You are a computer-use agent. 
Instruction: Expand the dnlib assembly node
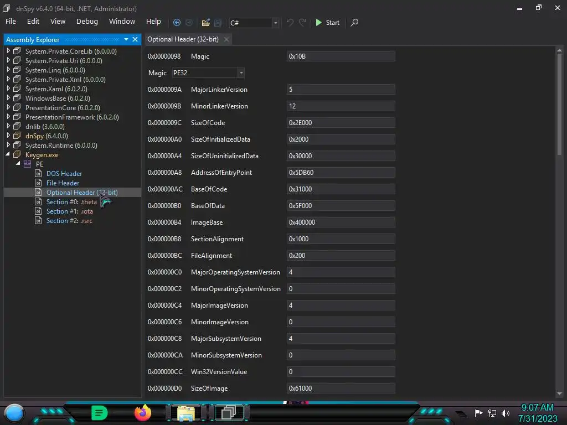click(8, 126)
